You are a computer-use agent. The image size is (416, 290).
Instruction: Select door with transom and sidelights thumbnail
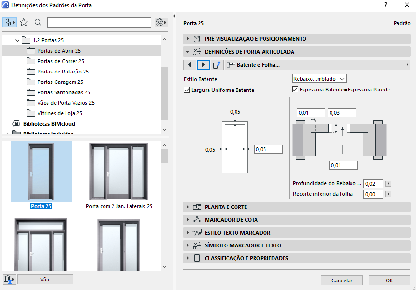point(41,245)
